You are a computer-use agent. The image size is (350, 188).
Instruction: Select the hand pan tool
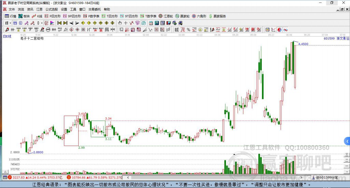(x=120, y=23)
